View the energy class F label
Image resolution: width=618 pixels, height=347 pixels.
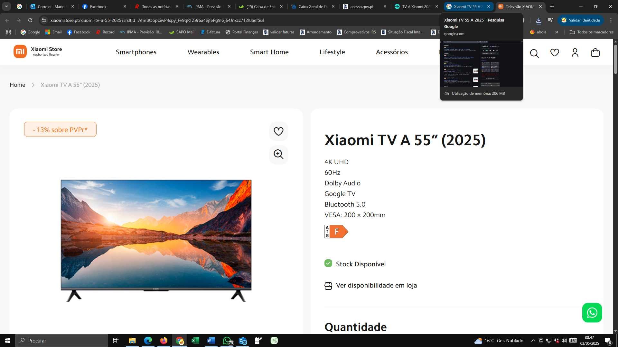coord(336,232)
